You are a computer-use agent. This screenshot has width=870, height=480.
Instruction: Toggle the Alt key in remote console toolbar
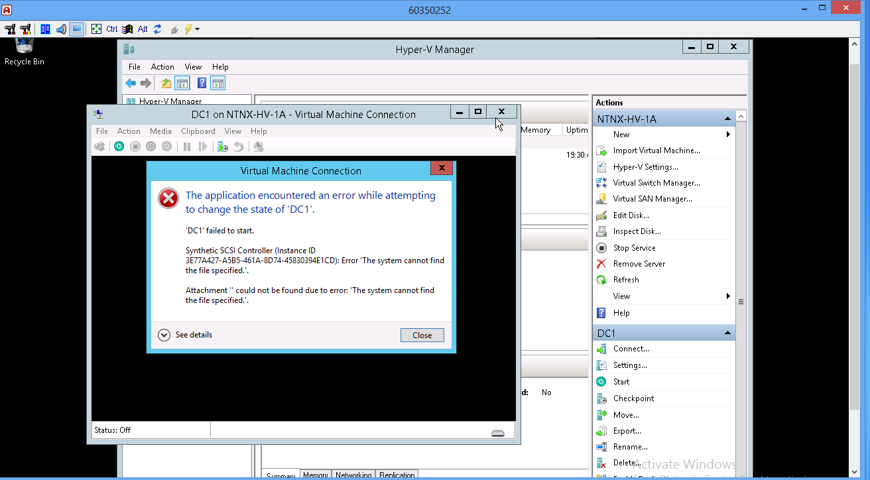tap(143, 29)
